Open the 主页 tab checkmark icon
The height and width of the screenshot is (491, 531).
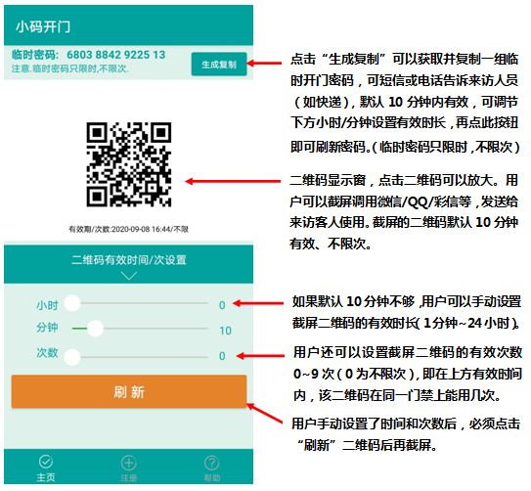click(46, 462)
